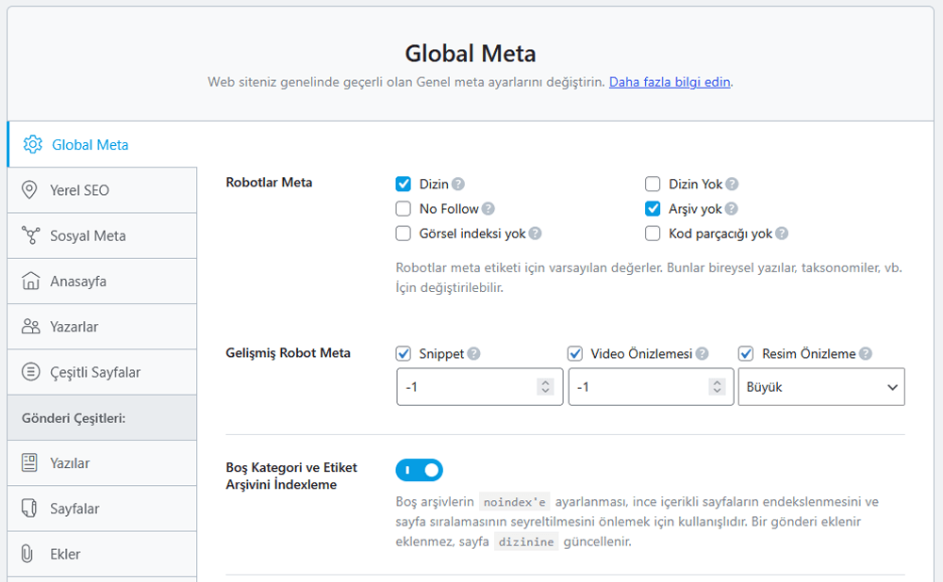943x582 pixels.
Task: Enable the Dizin Yok checkbox
Action: tap(653, 184)
